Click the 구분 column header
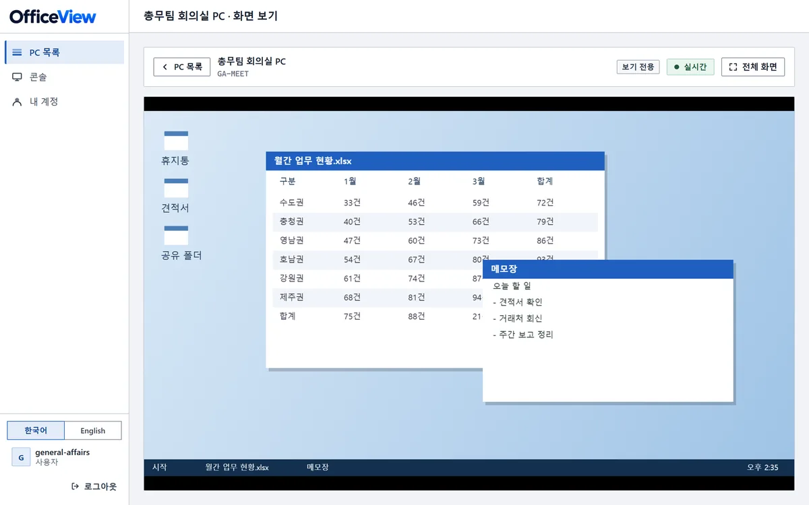 tap(287, 181)
